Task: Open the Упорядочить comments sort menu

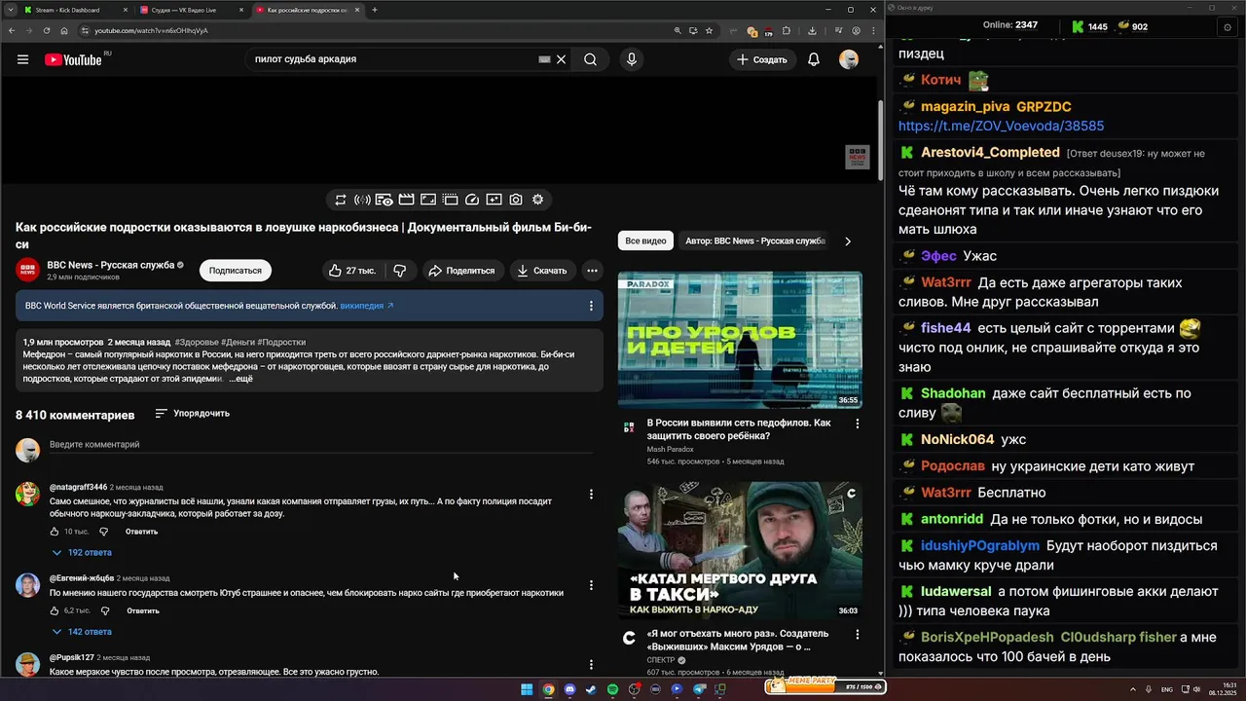Action: pyautogui.click(x=193, y=414)
